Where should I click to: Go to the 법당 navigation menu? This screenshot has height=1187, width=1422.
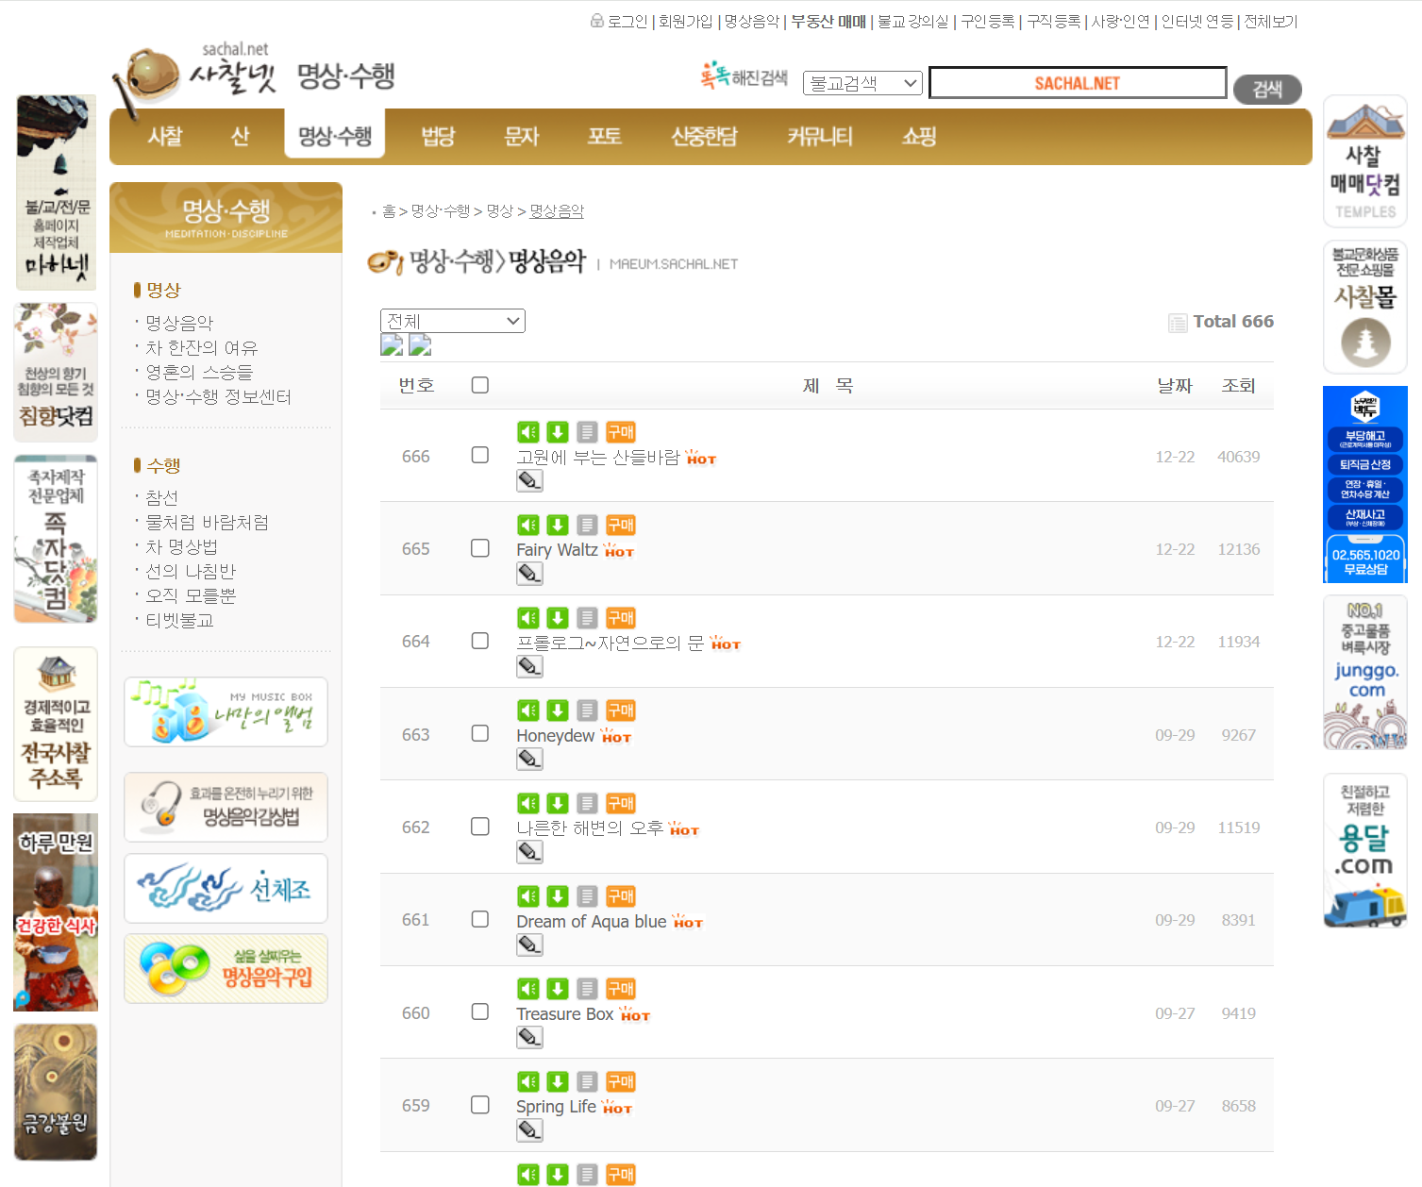438,137
